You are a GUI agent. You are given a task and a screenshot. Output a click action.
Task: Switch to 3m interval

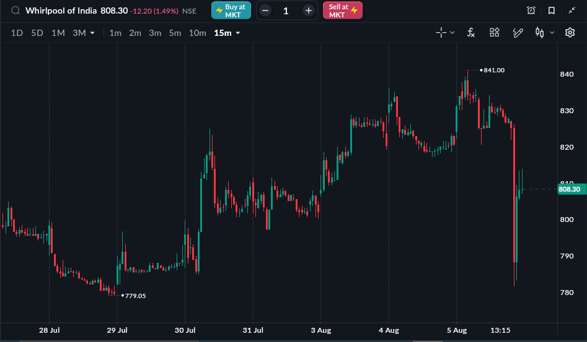click(155, 33)
